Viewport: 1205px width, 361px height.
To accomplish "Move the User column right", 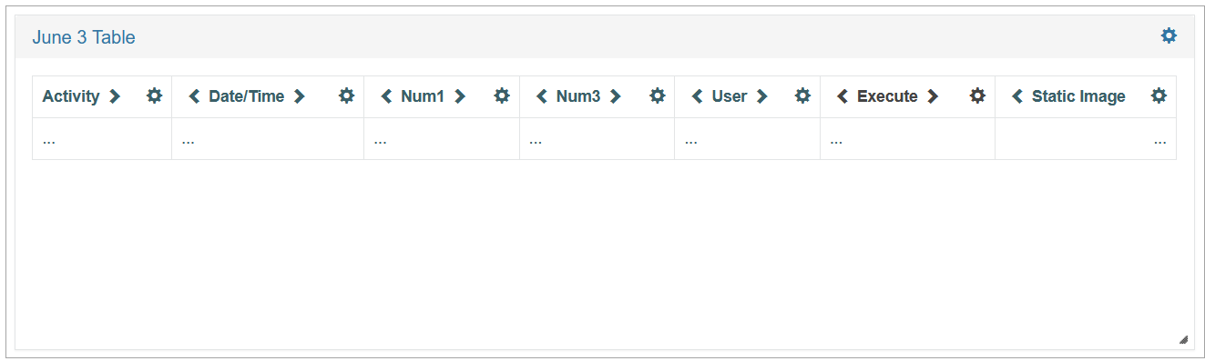I will coord(761,96).
